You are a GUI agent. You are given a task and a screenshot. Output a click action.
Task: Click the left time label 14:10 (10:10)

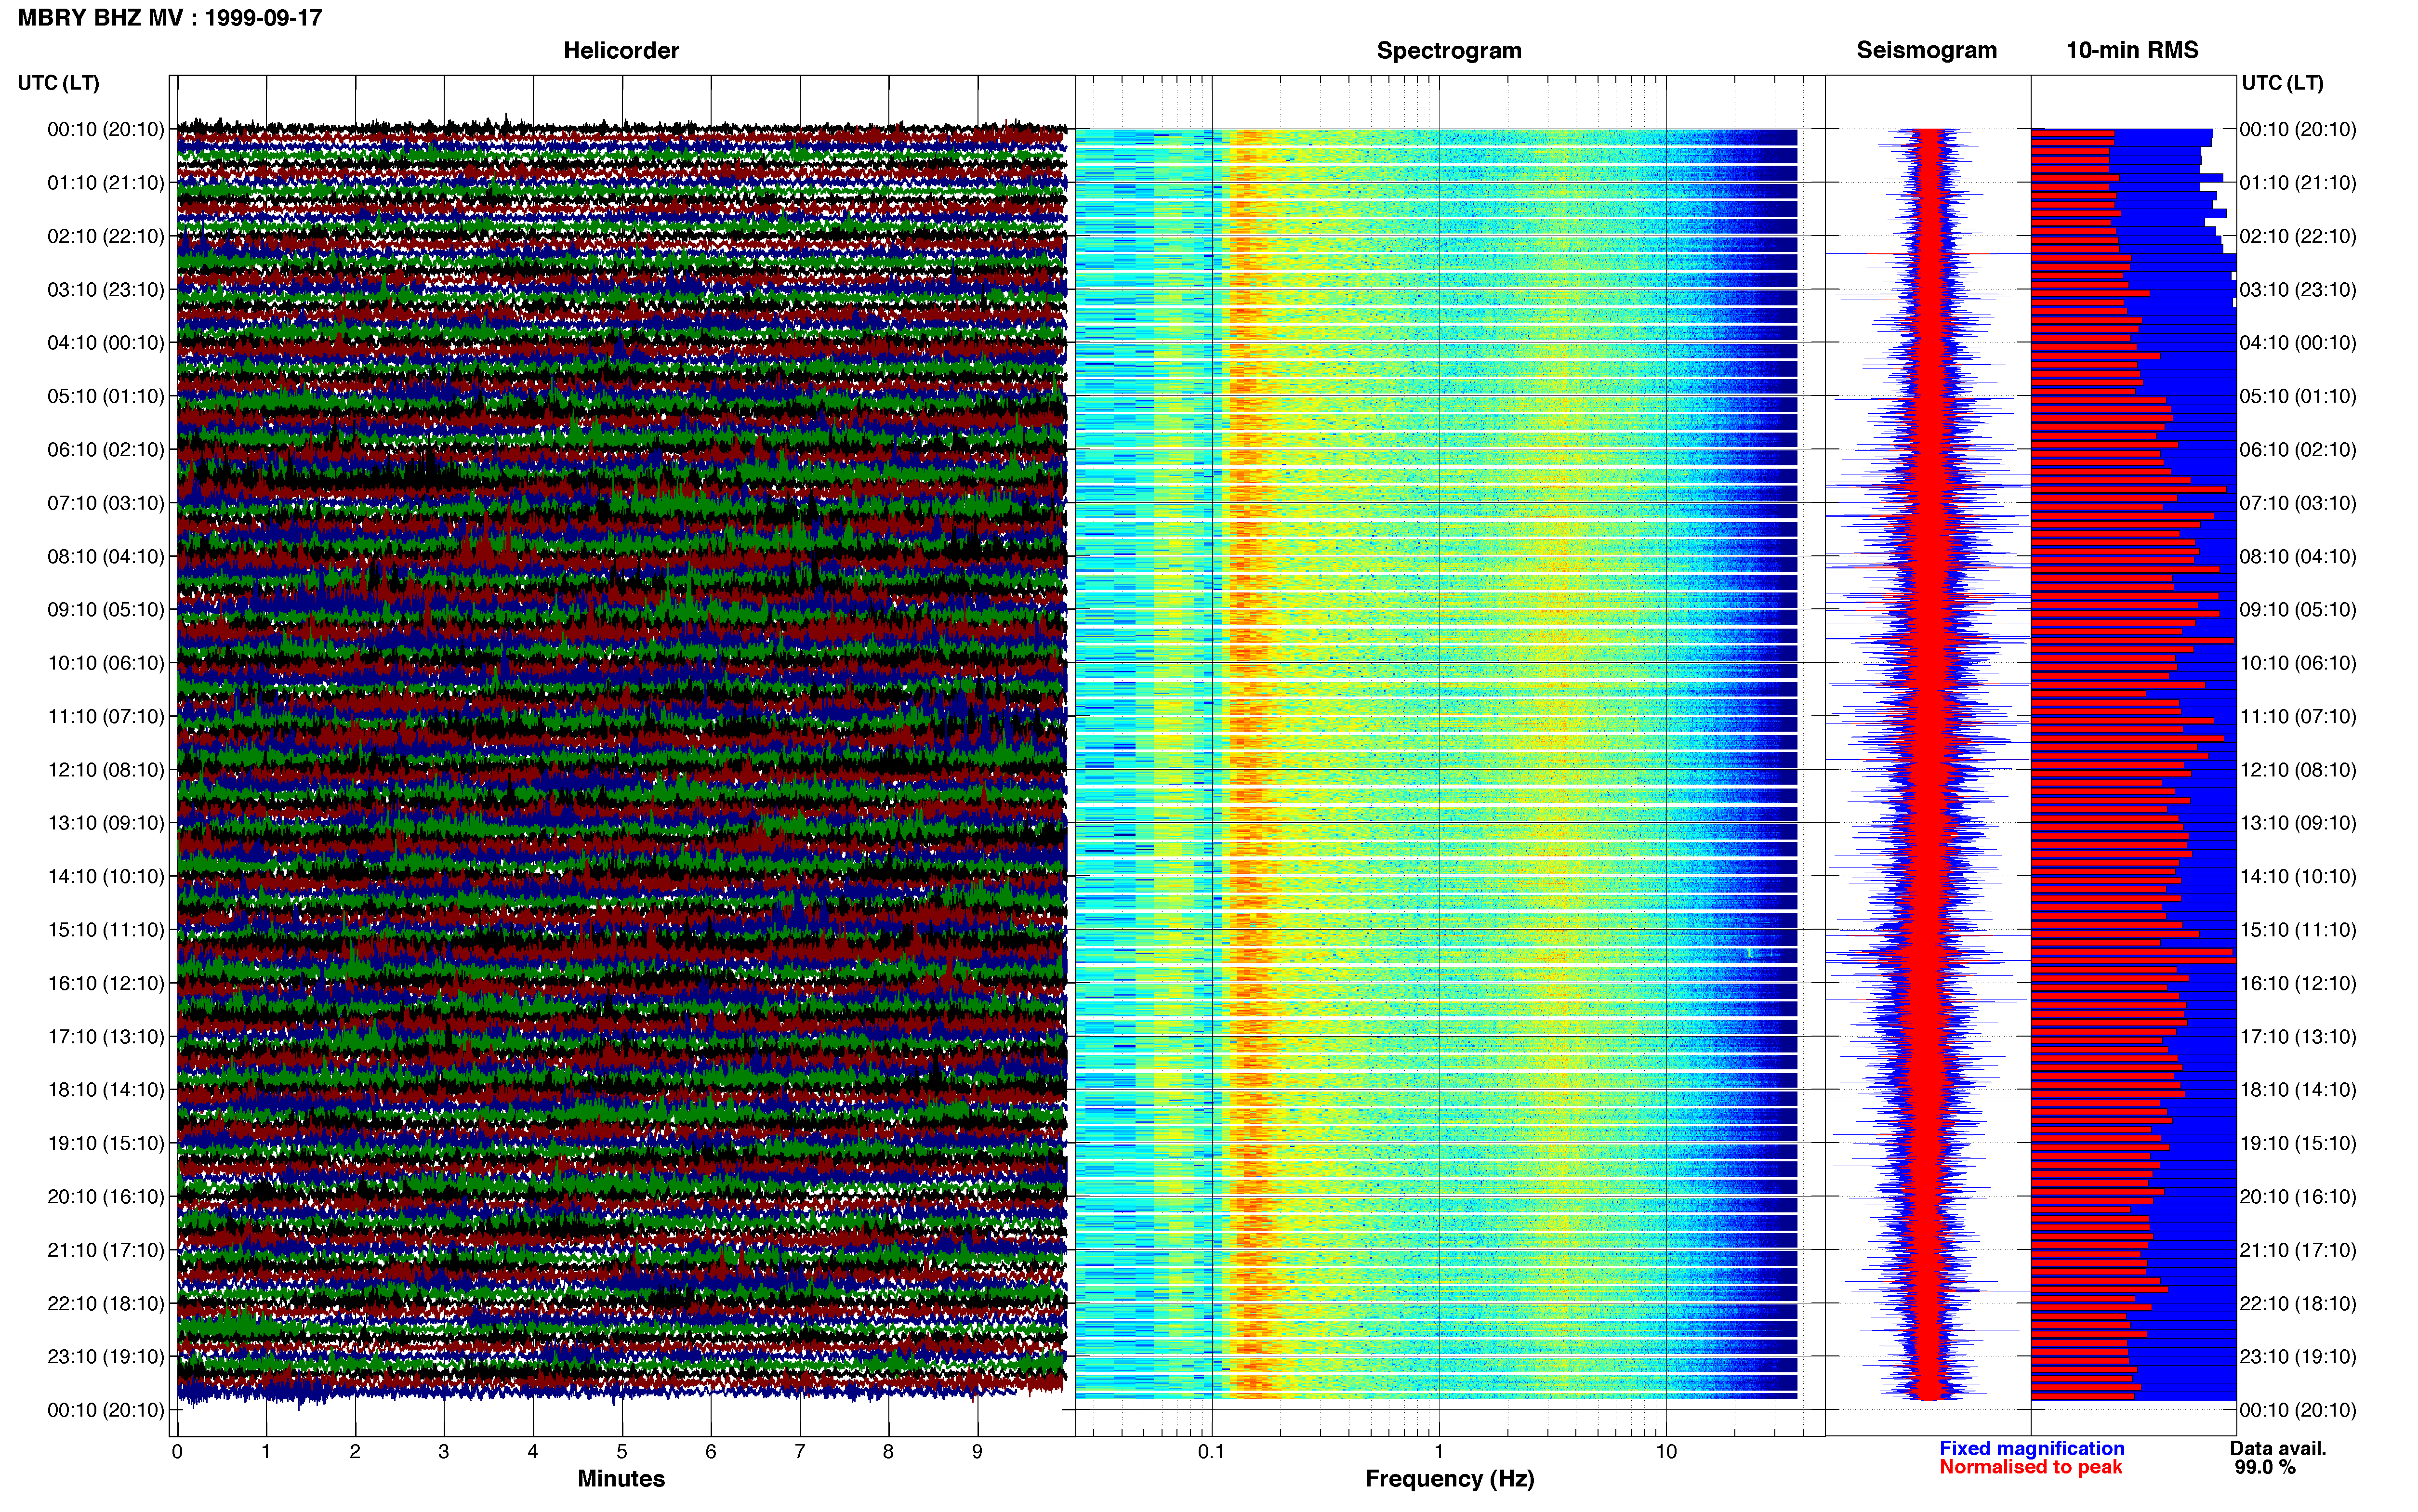(x=106, y=876)
